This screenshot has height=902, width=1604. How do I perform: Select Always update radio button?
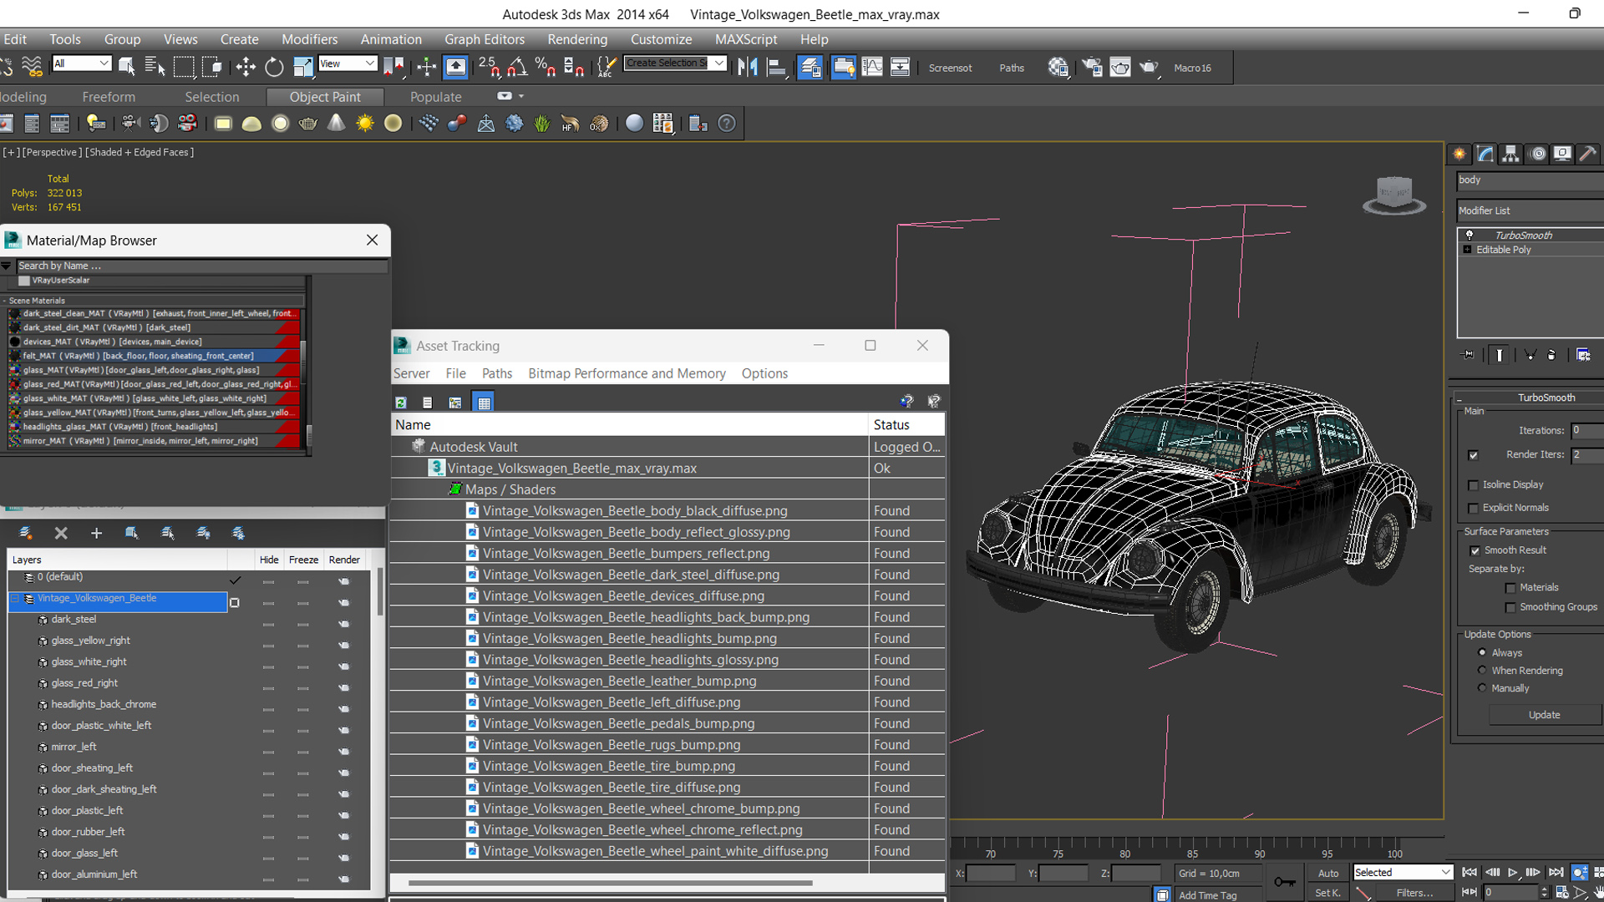coord(1482,652)
